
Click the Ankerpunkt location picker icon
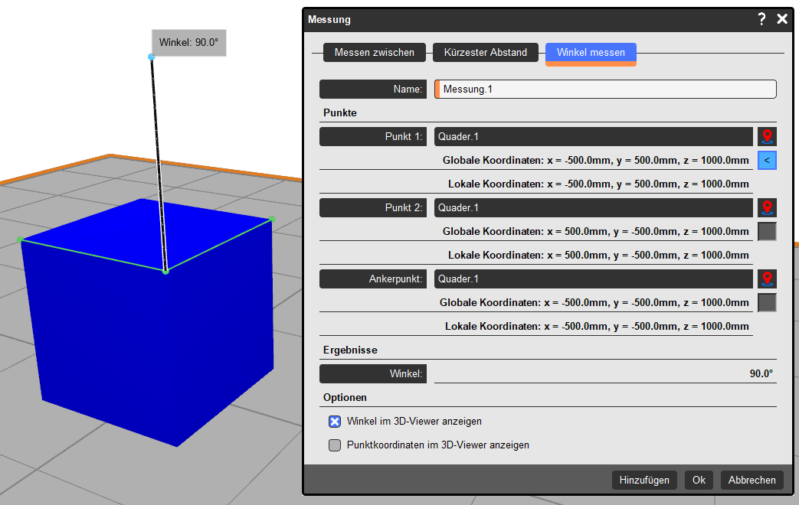[x=767, y=279]
